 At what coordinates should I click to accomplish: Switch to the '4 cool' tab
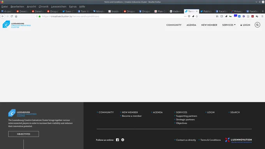coord(7,11)
